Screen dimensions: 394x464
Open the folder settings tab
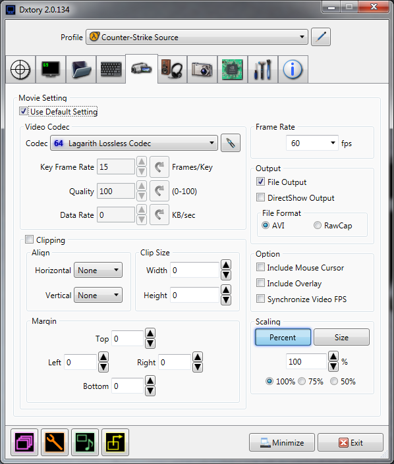pyautogui.click(x=81, y=70)
